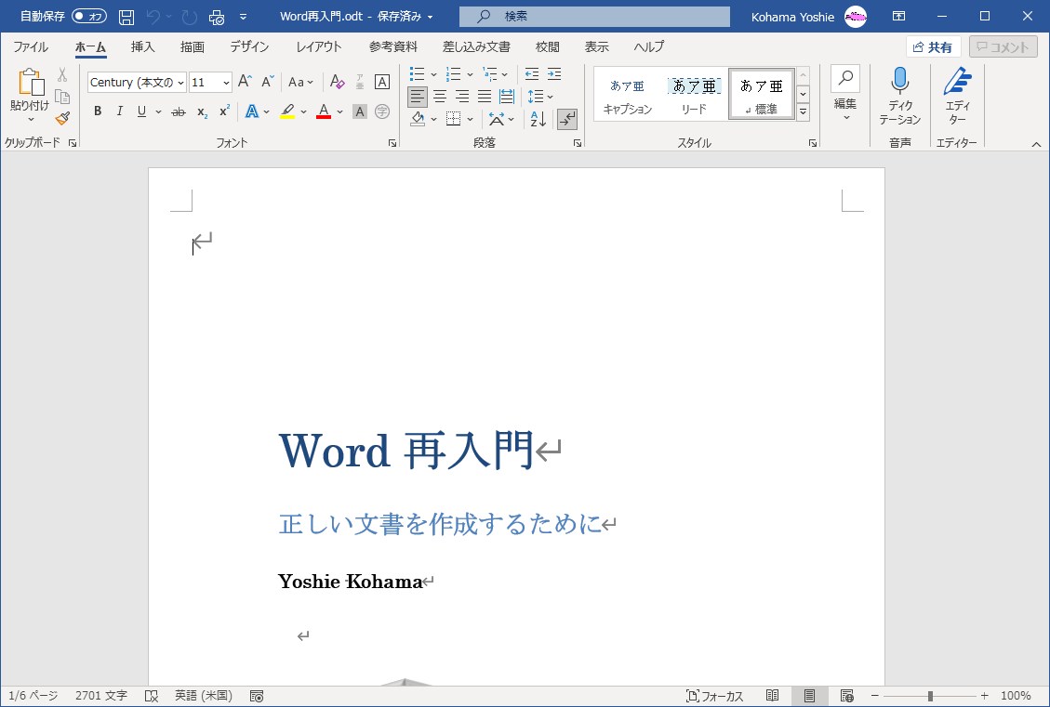1050x707 pixels.
Task: Click the コメント button
Action: pyautogui.click(x=1003, y=47)
